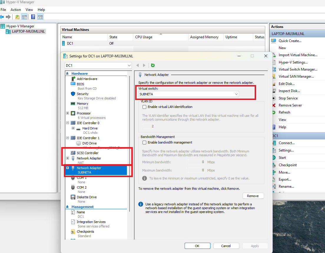Viewport: 325px width, 253px height.
Task: Select the Diskette Drive item
Action: [x=87, y=197]
